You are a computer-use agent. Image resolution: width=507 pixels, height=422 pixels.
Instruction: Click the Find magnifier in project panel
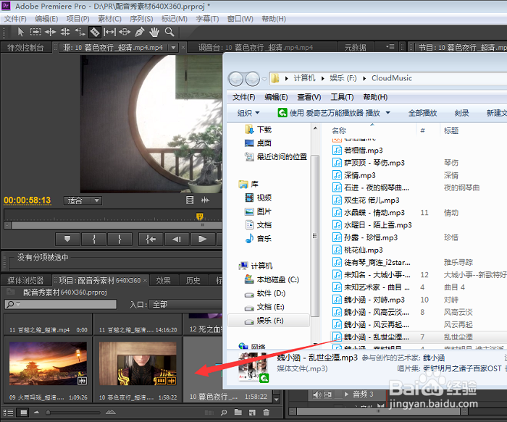pos(224,413)
